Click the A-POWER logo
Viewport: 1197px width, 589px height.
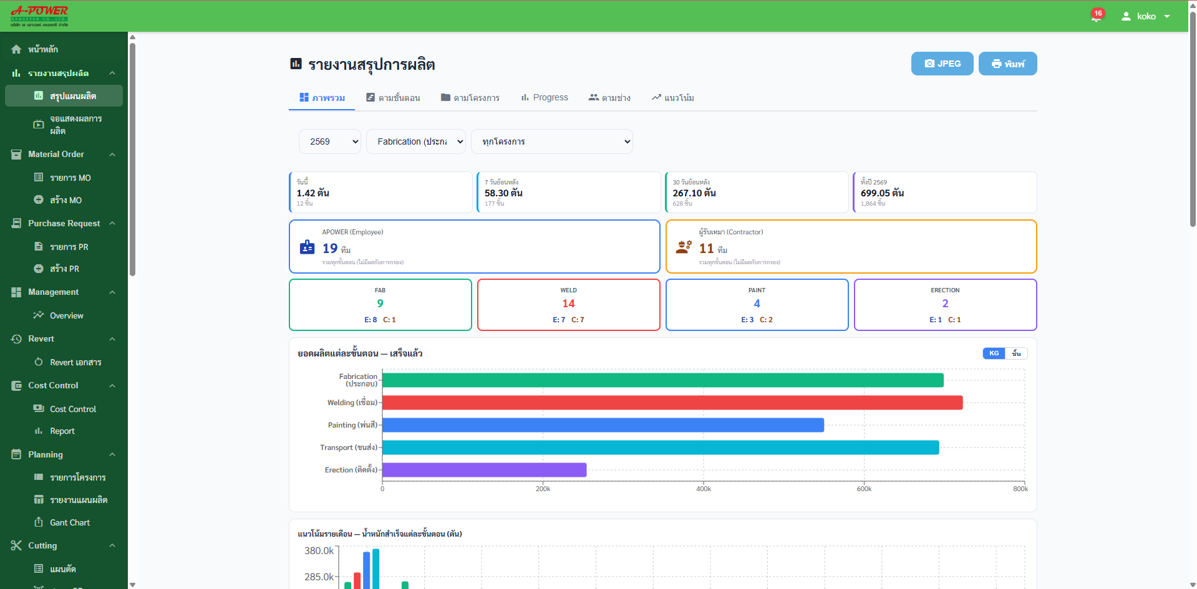[39, 16]
